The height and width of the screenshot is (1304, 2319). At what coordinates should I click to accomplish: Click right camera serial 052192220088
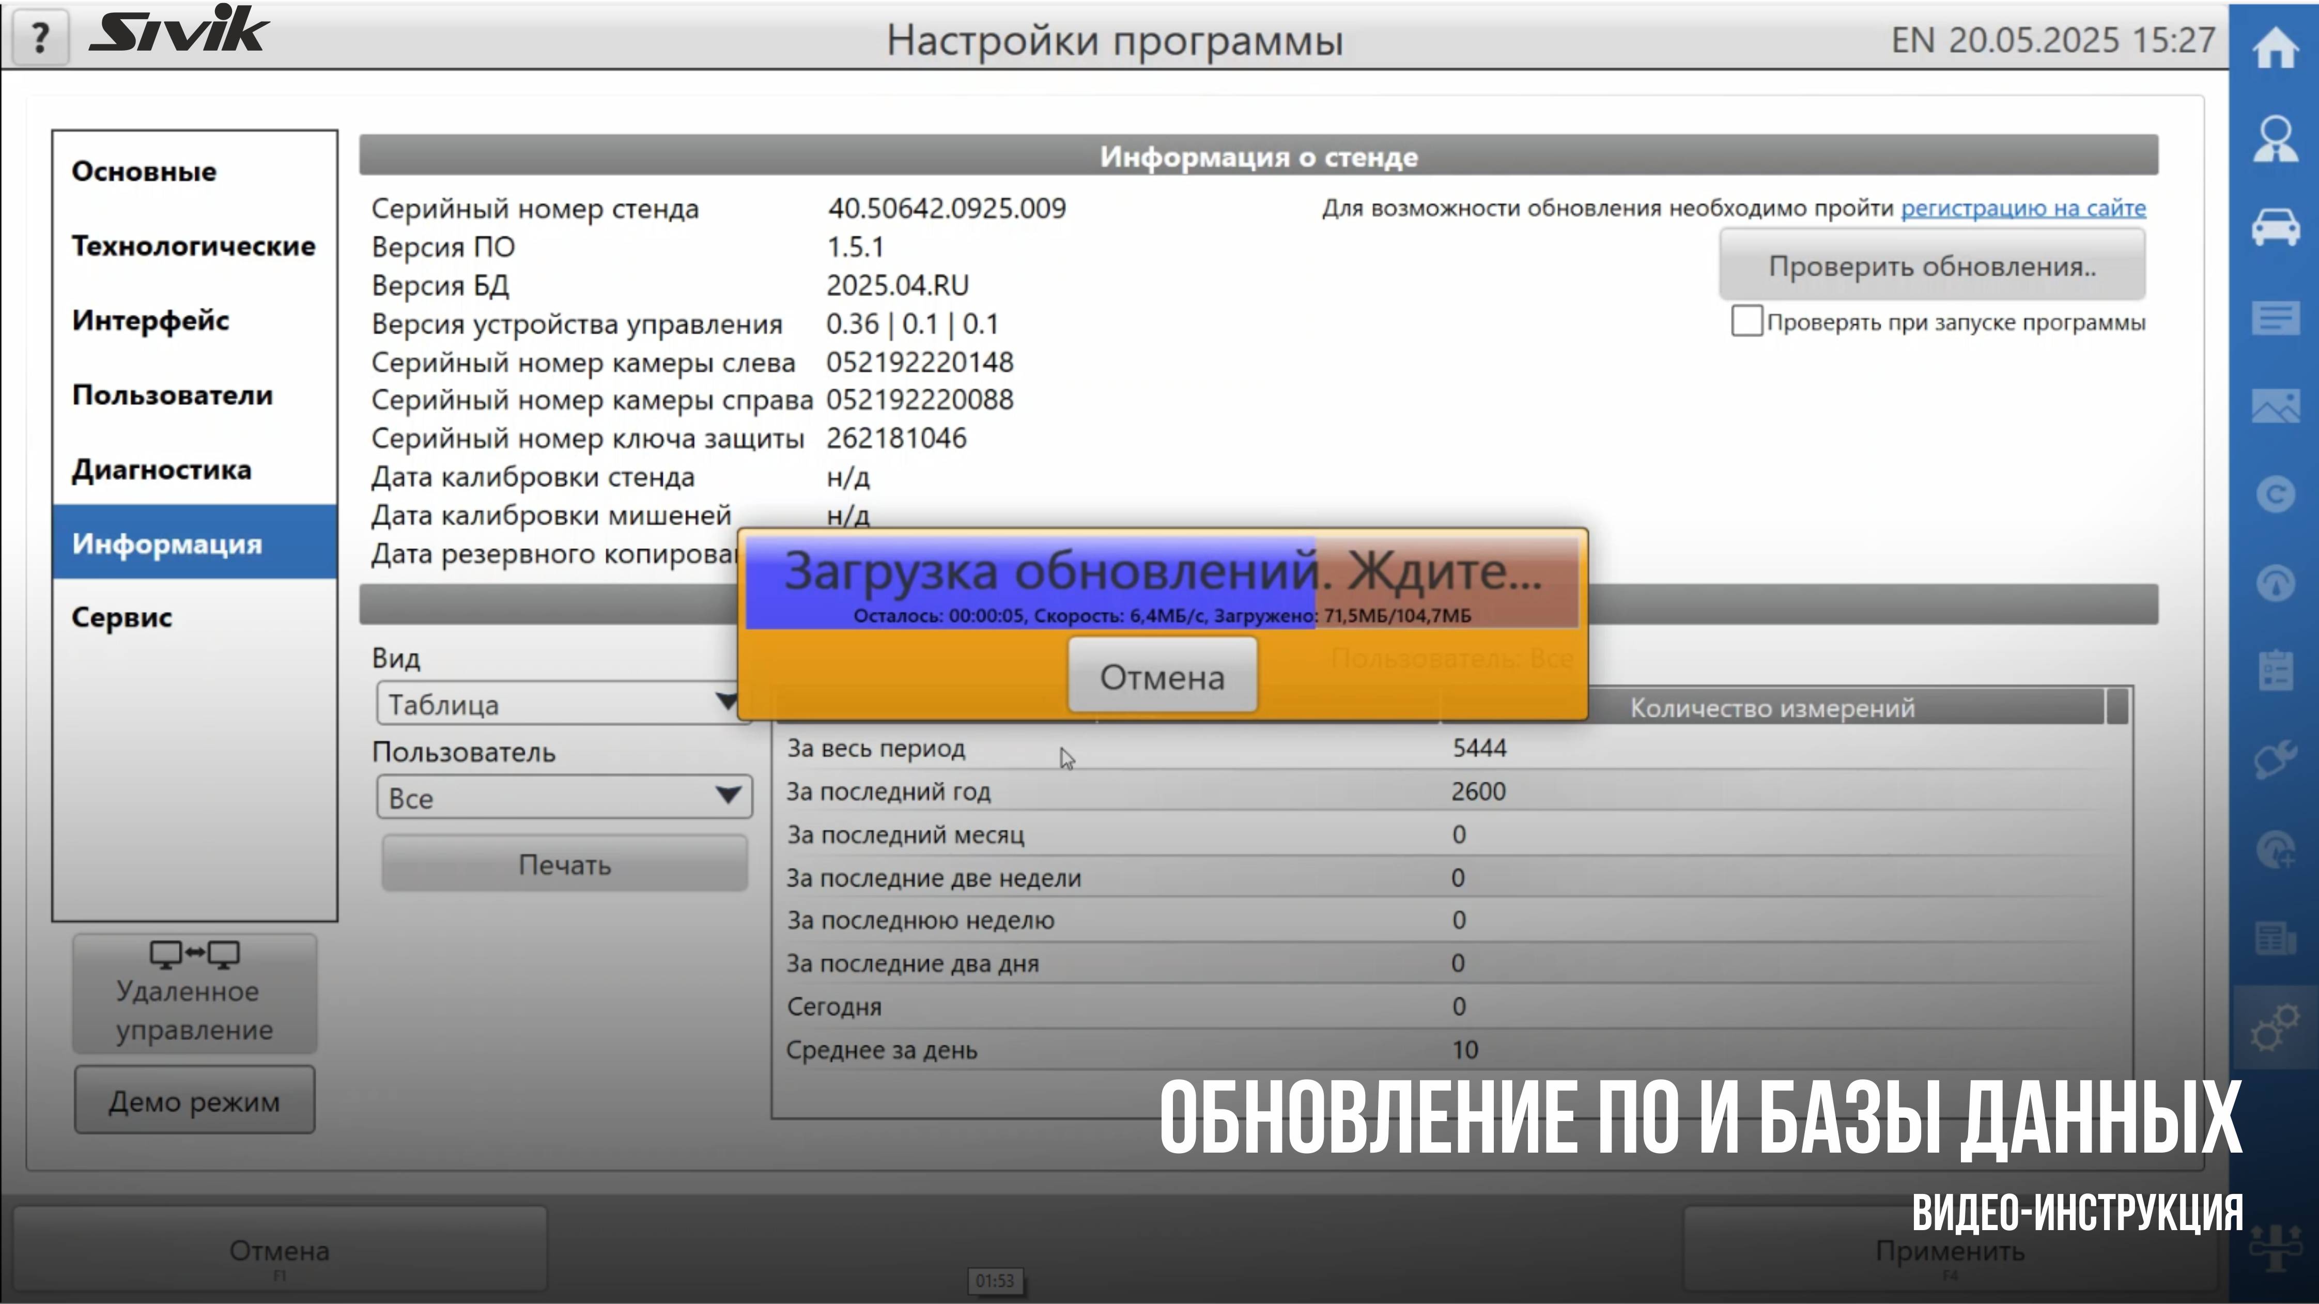(x=920, y=399)
